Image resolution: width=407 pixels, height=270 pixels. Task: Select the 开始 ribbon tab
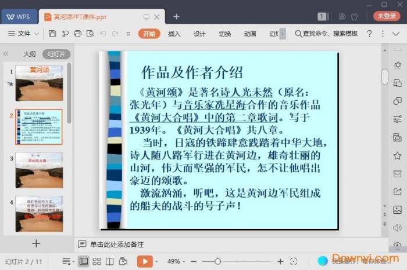tap(149, 34)
